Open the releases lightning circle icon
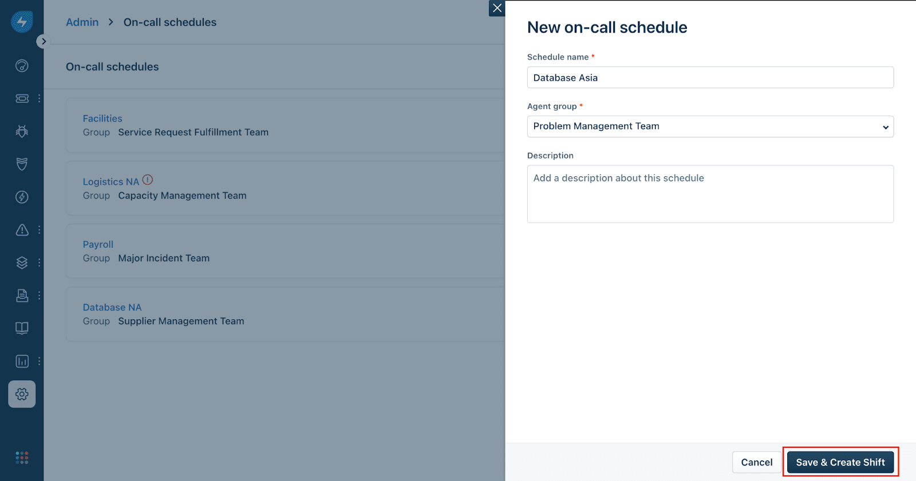 (x=22, y=197)
